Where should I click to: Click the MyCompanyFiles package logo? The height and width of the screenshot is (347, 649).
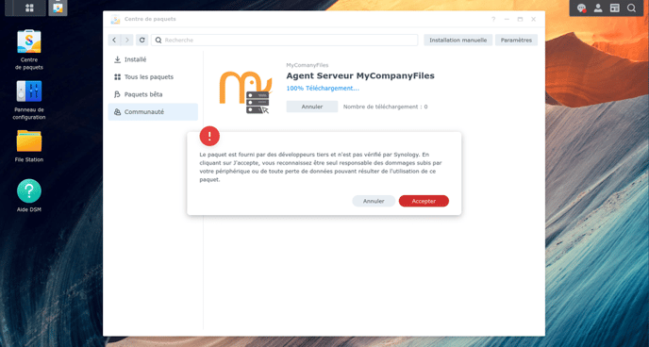[x=245, y=92]
